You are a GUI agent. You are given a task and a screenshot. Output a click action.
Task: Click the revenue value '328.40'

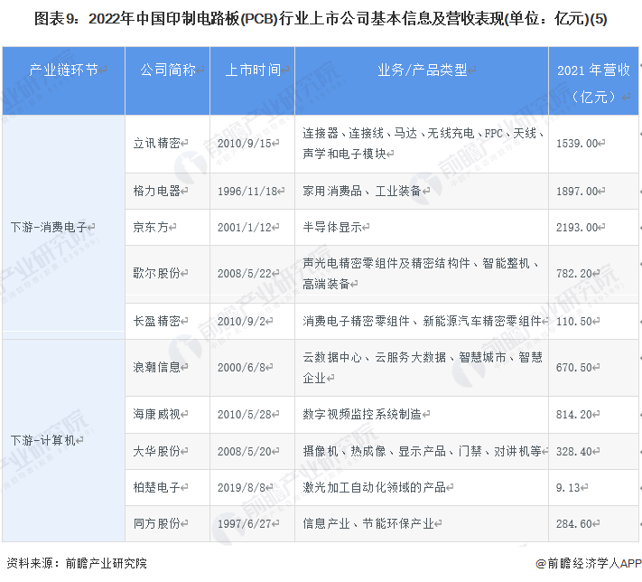(574, 452)
